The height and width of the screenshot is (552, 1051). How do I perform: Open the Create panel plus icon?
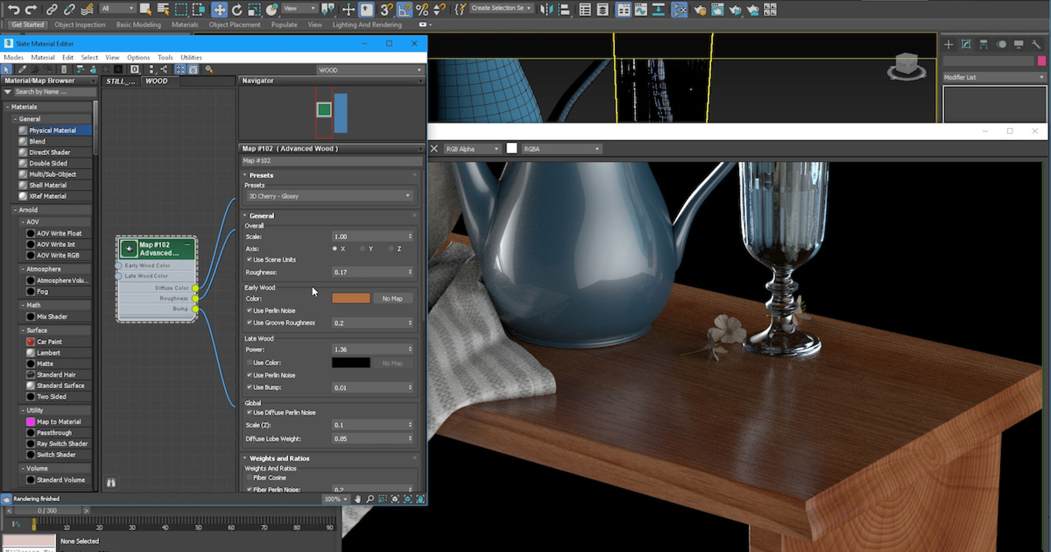pos(948,44)
